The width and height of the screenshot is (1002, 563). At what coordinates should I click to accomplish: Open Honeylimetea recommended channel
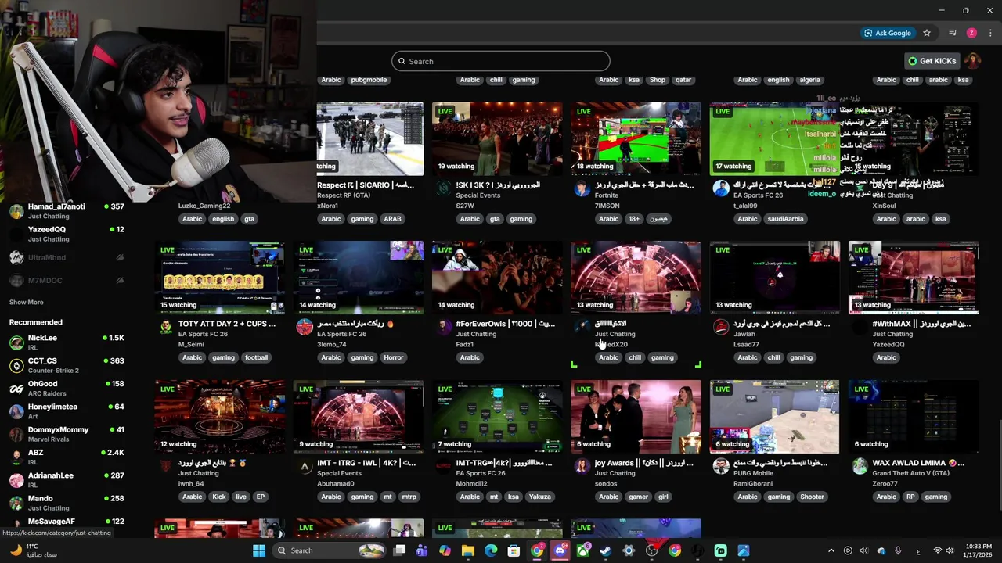[67, 411]
